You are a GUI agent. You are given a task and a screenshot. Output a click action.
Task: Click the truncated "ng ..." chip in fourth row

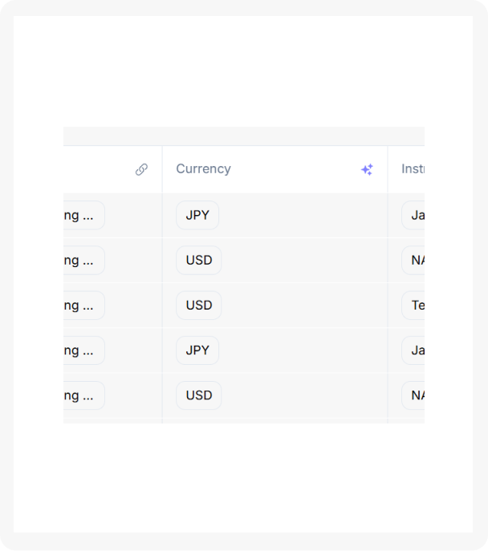83,350
